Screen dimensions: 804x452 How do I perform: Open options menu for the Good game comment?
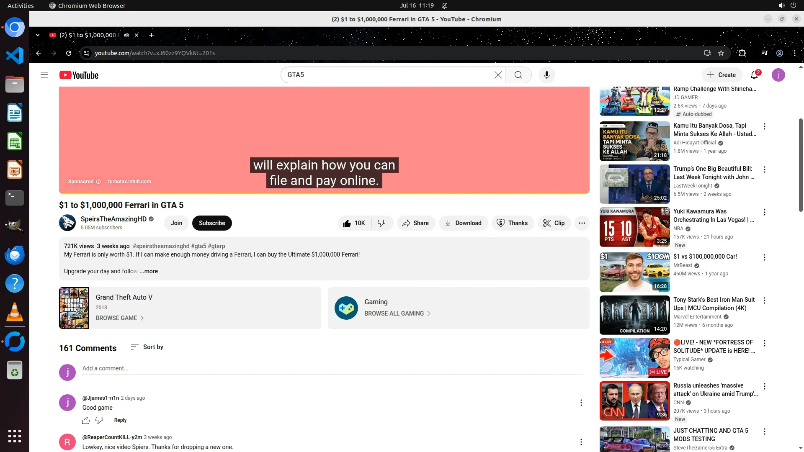tap(581, 403)
